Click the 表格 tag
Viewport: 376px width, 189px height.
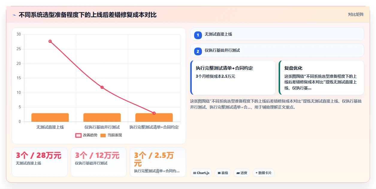[x=223, y=173]
